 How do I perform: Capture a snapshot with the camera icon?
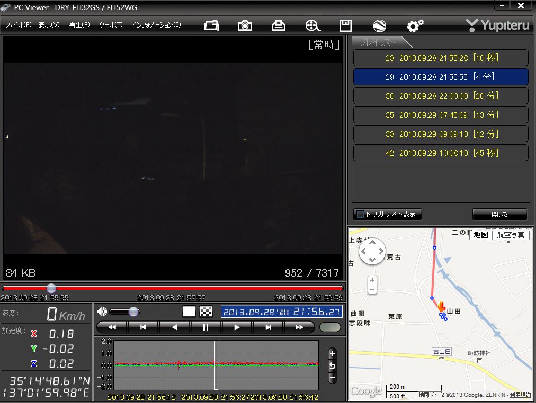[245, 25]
